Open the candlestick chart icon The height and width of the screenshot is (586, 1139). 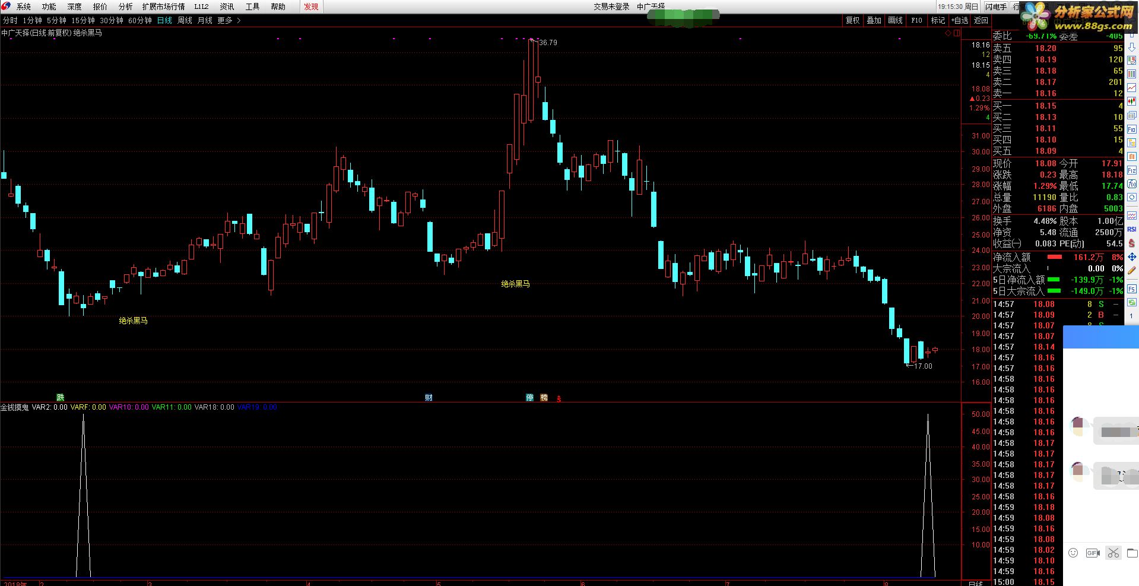(x=1132, y=102)
